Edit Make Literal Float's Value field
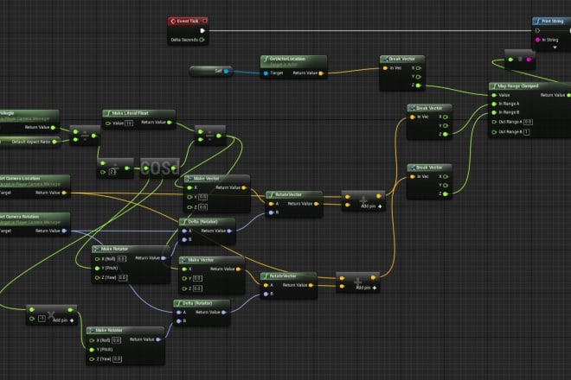The height and width of the screenshot is (380, 571). pyautogui.click(x=129, y=123)
